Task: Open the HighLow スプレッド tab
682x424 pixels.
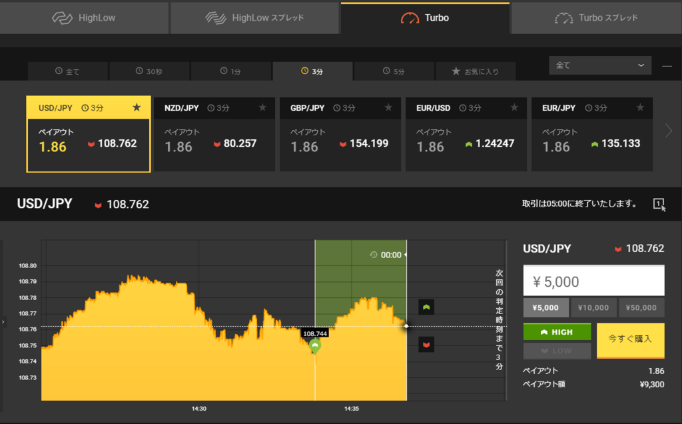Action: [x=255, y=18]
